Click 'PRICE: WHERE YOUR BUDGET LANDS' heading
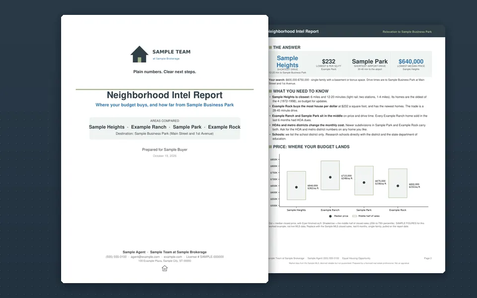Viewport: 477px width, 298px height. coord(311,147)
